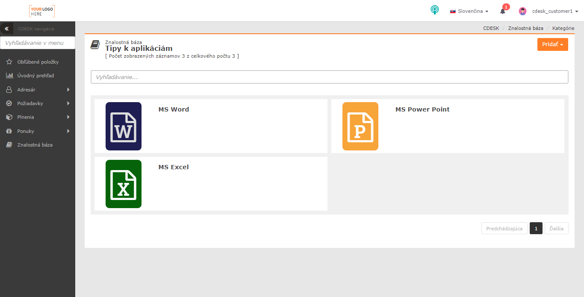Click the YOUR LOGO HERE logo

(x=42, y=11)
